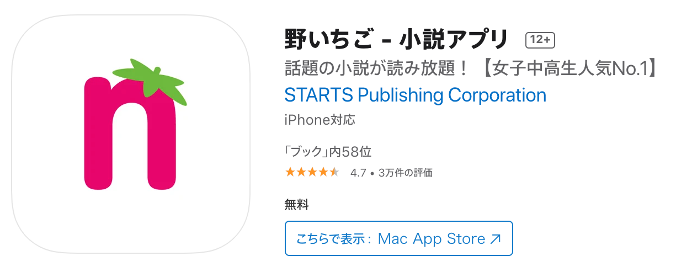The image size is (676, 272).
Task: Click the 野いちご - 小説アプリ title
Action: (x=396, y=40)
